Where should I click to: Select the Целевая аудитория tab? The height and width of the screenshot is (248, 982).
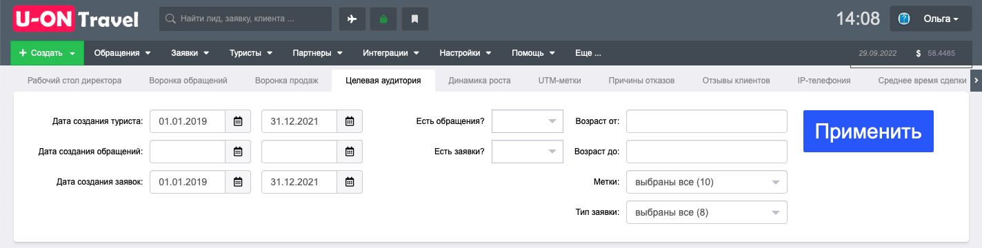(383, 81)
